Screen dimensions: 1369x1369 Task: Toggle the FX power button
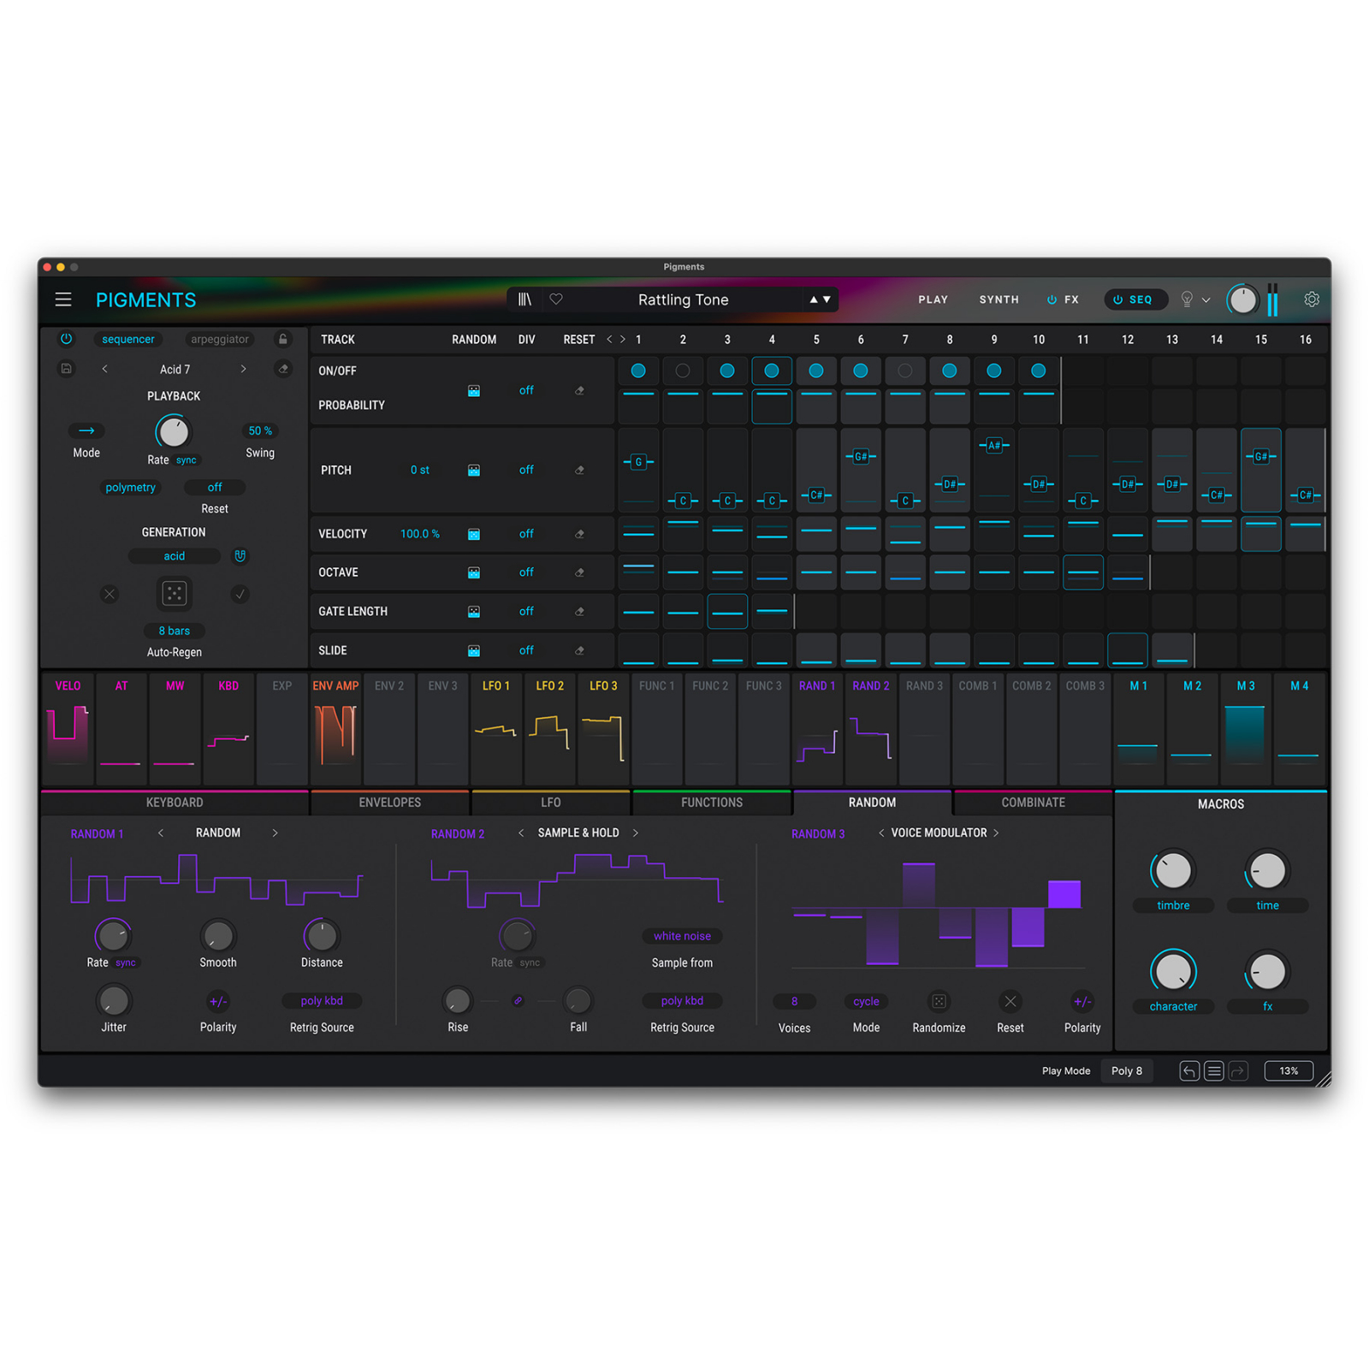click(1052, 299)
